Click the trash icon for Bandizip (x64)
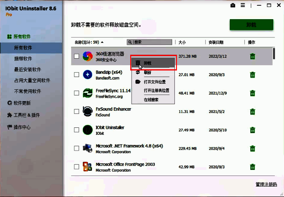The image size is (284, 197). click(253, 75)
